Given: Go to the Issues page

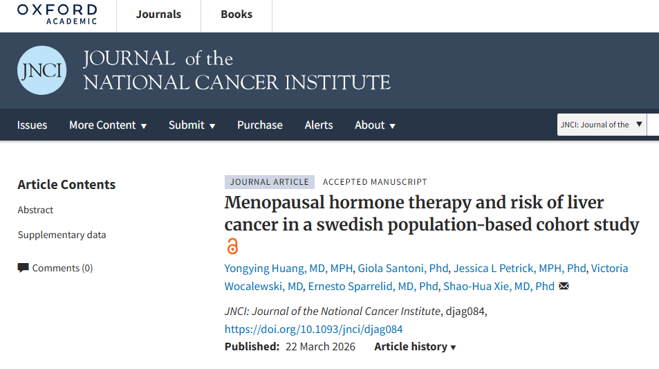Looking at the screenshot, I should (x=32, y=125).
